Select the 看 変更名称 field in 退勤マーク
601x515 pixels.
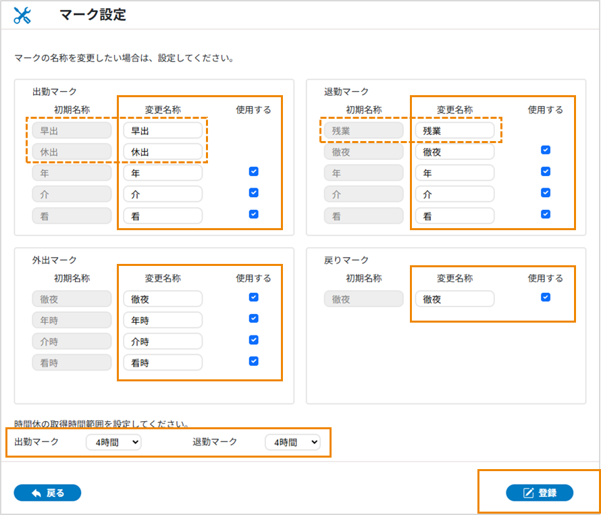point(454,217)
